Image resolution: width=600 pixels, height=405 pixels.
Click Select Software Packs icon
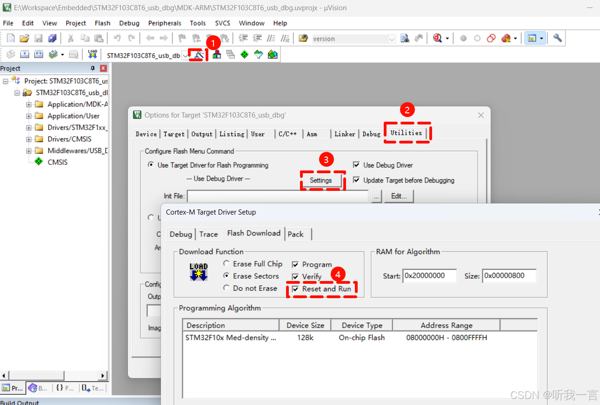[x=258, y=55]
